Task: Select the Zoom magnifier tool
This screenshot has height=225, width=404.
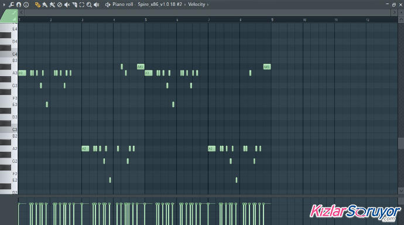Action: 89,5
